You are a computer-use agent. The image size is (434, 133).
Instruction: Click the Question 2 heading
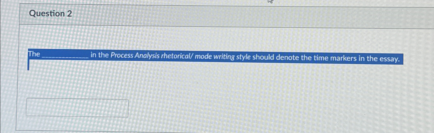click(x=50, y=13)
